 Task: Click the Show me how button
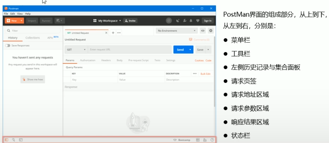tap(33, 80)
